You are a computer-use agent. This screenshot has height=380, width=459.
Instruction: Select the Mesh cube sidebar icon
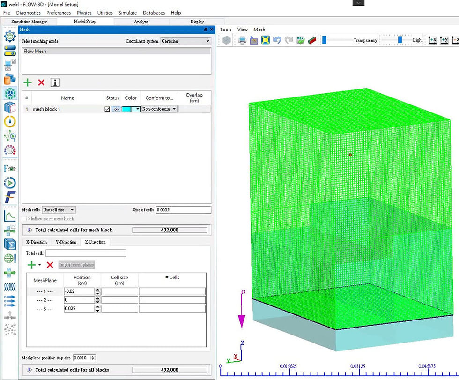10,93
